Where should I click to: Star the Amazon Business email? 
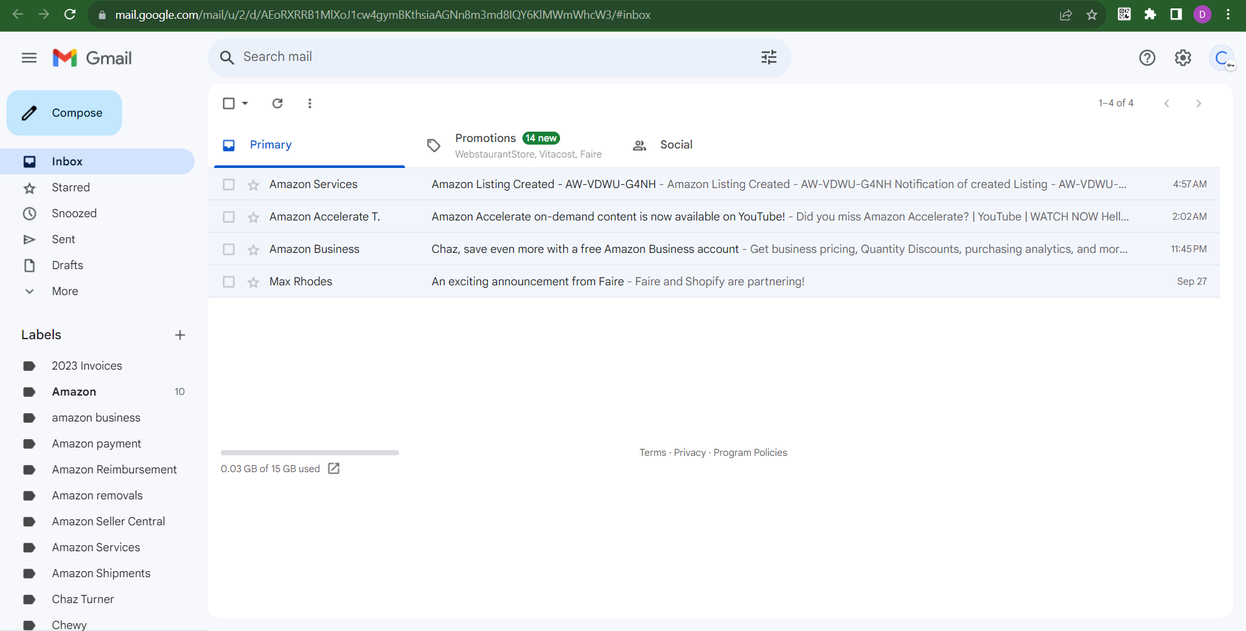coord(253,250)
